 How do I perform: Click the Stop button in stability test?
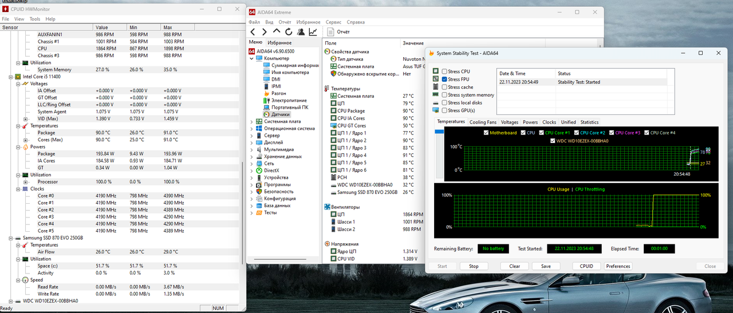pyautogui.click(x=474, y=266)
